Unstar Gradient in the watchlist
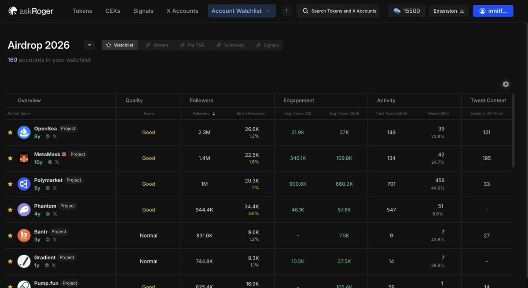528x288 pixels. 10,262
